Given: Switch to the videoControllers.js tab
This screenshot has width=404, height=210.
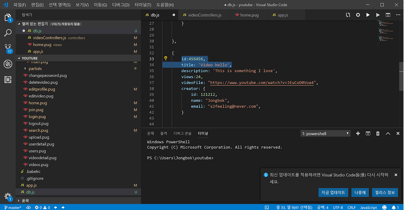Looking at the screenshot, I should pos(205,15).
